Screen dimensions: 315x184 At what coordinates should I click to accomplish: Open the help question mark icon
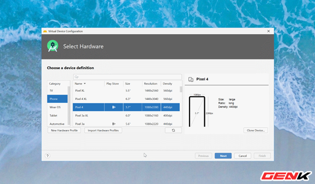click(48, 156)
